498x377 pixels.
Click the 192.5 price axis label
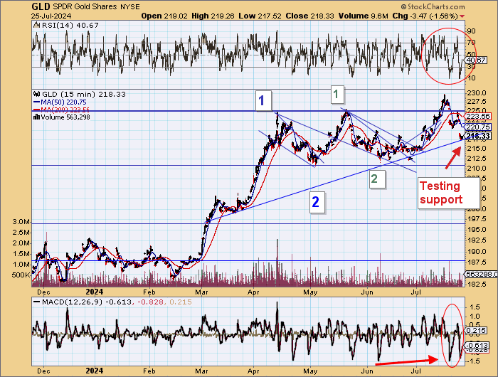[476, 240]
